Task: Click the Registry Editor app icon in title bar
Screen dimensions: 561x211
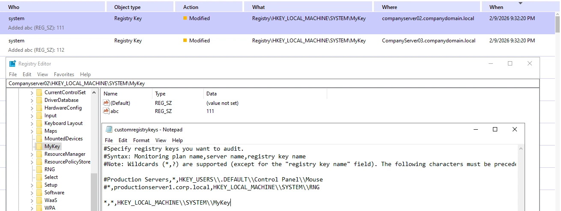Action: (x=12, y=64)
